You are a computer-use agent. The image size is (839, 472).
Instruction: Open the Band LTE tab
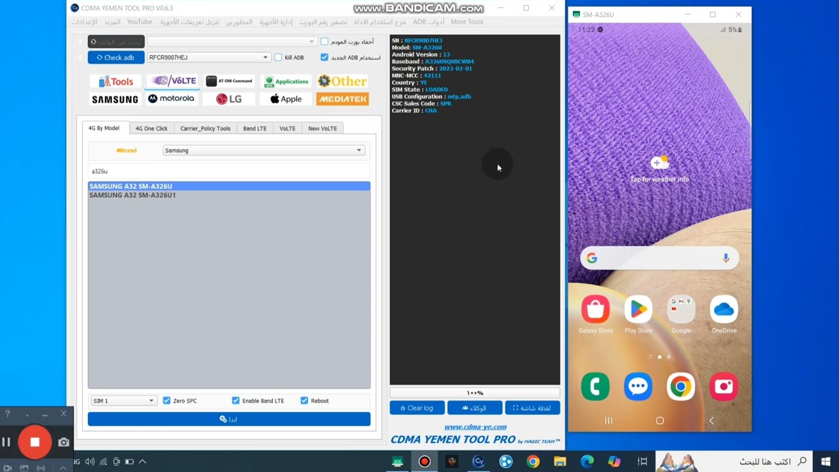tap(255, 128)
